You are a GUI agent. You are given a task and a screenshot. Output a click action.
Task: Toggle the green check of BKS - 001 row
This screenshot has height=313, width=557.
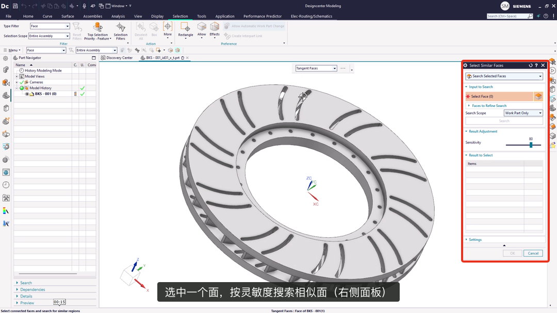(x=83, y=94)
